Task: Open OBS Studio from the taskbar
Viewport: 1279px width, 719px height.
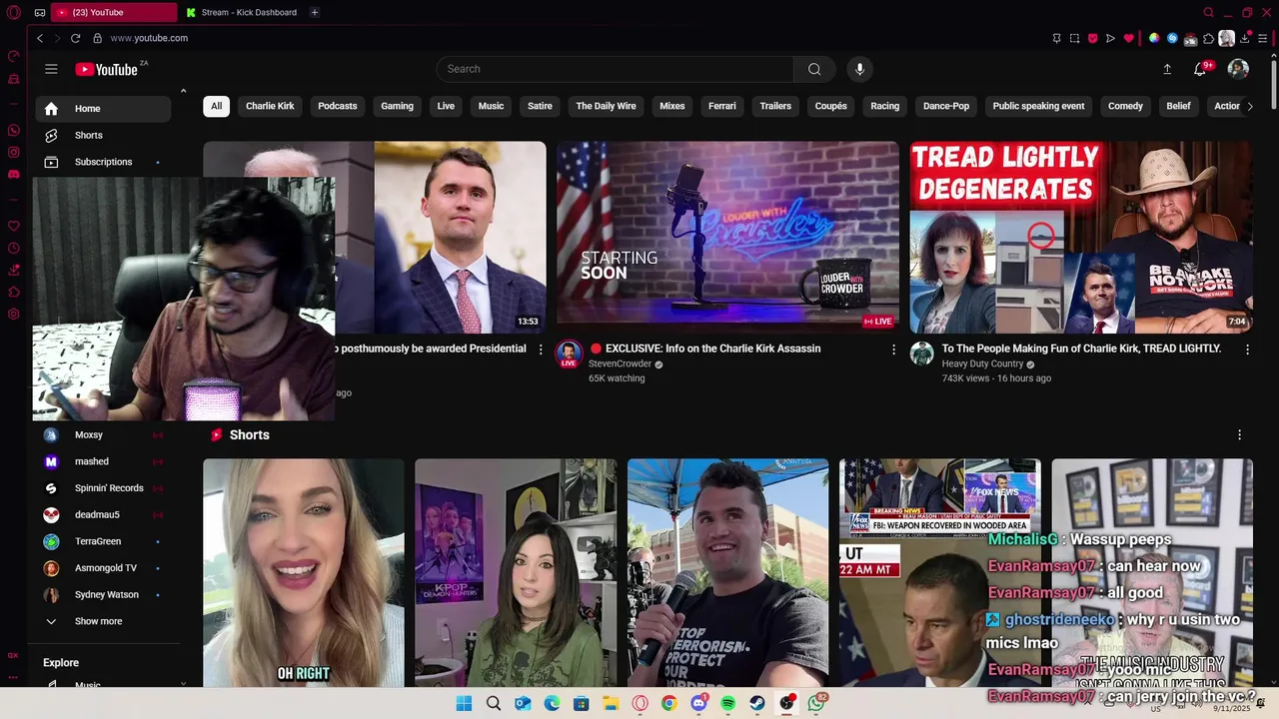Action: [786, 703]
